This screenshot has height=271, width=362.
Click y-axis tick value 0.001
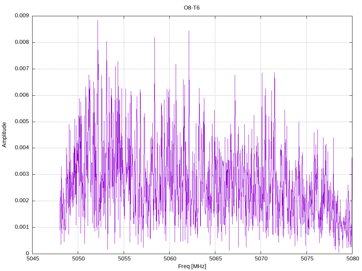tap(22, 227)
